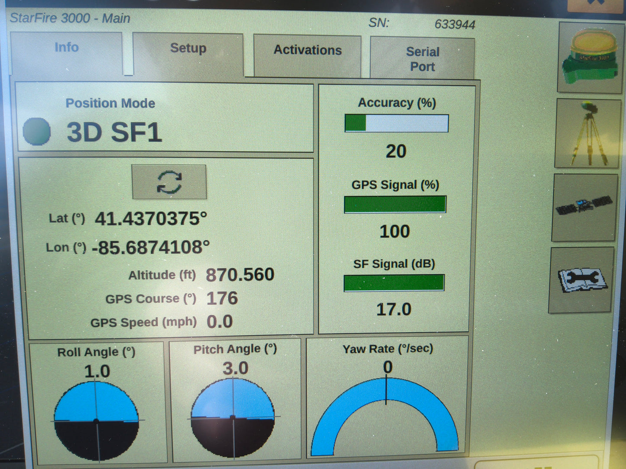Select accuracy value 20

pos(396,151)
